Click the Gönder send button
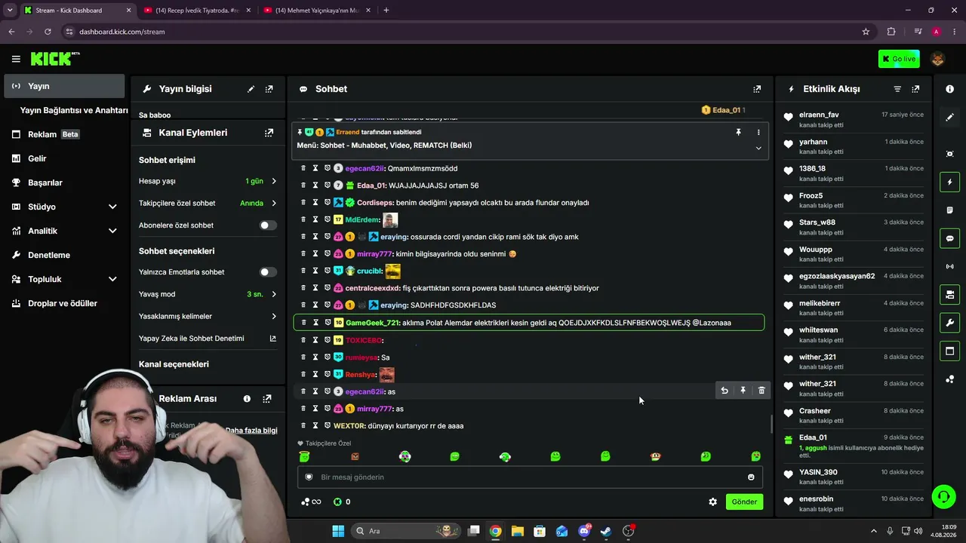 point(744,502)
